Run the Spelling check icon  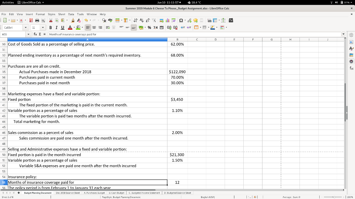click(x=110, y=20)
